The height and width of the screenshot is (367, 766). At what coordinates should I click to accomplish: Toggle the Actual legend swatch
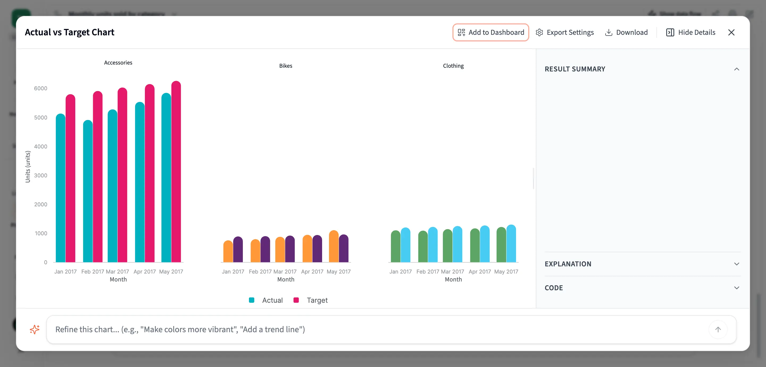point(251,300)
